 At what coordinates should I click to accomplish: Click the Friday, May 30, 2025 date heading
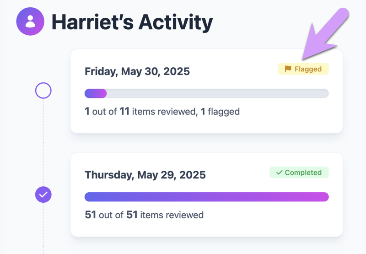point(137,71)
